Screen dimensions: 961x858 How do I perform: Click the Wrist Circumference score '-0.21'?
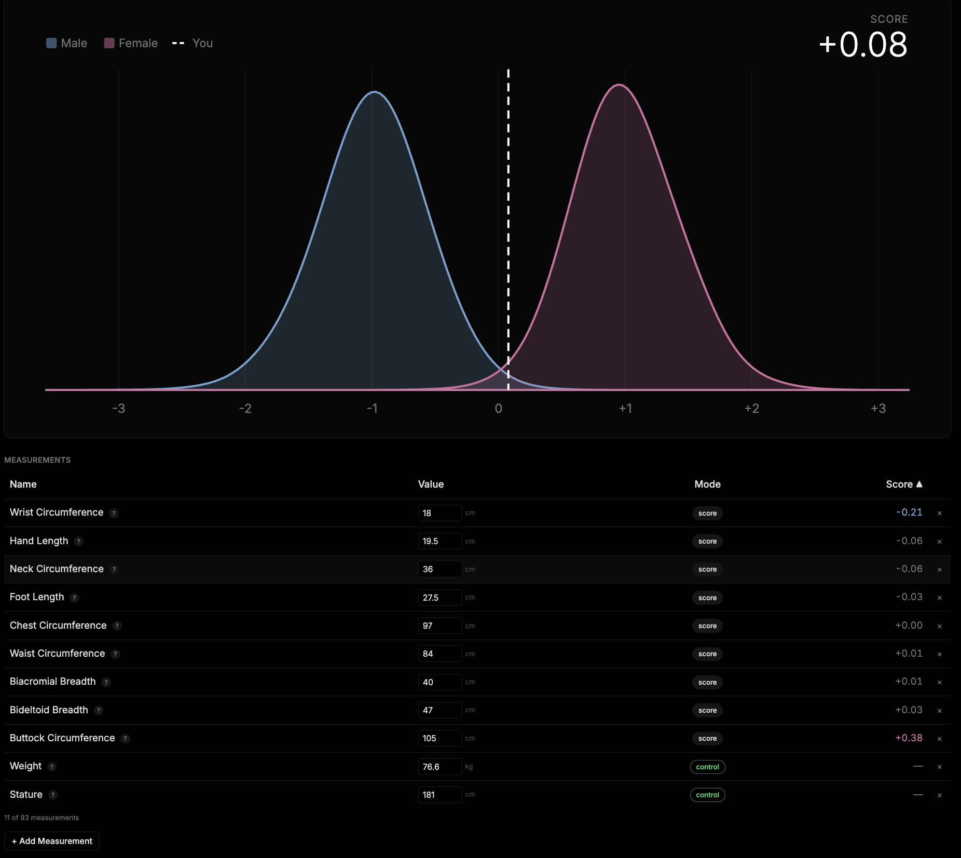click(909, 512)
